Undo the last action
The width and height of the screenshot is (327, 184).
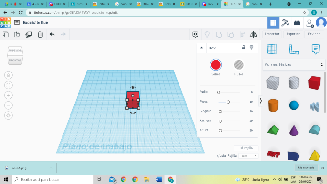click(52, 34)
